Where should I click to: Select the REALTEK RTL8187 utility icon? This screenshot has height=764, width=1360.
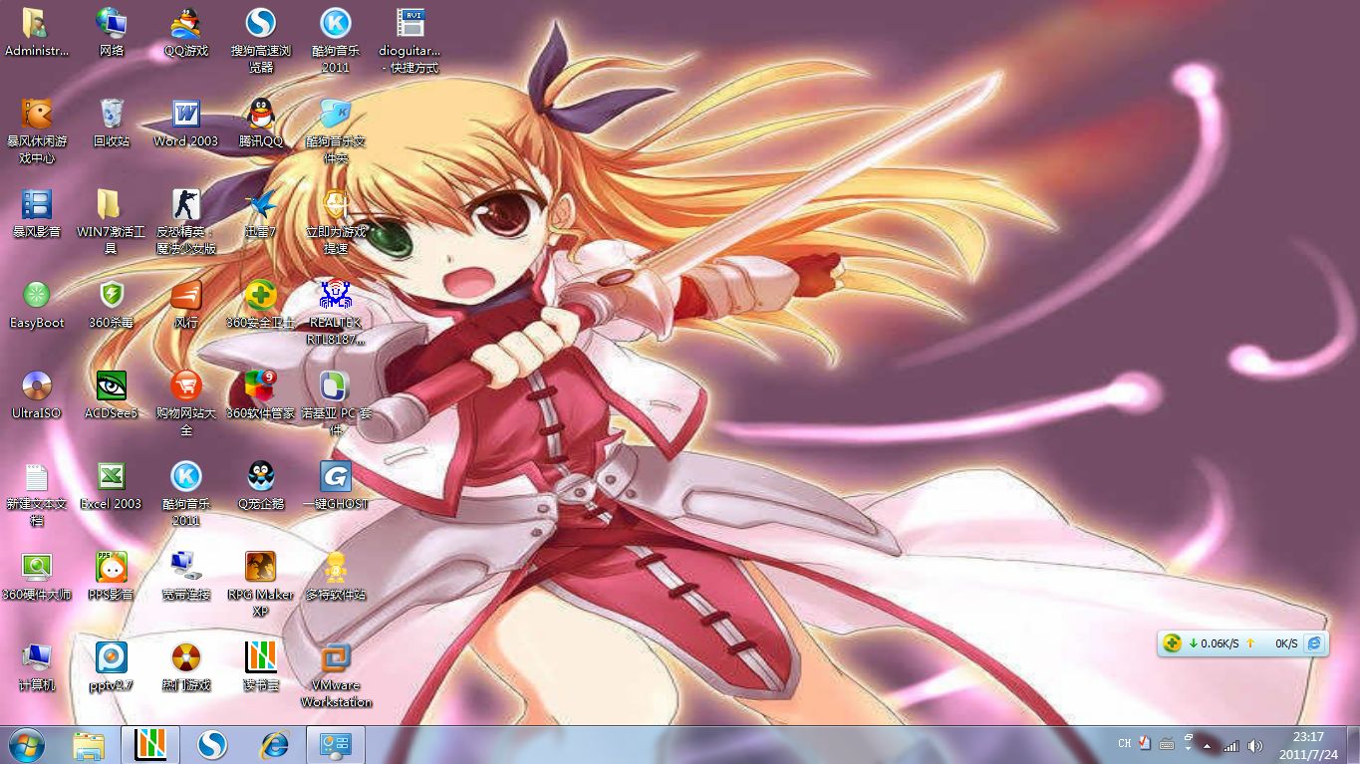pos(336,312)
